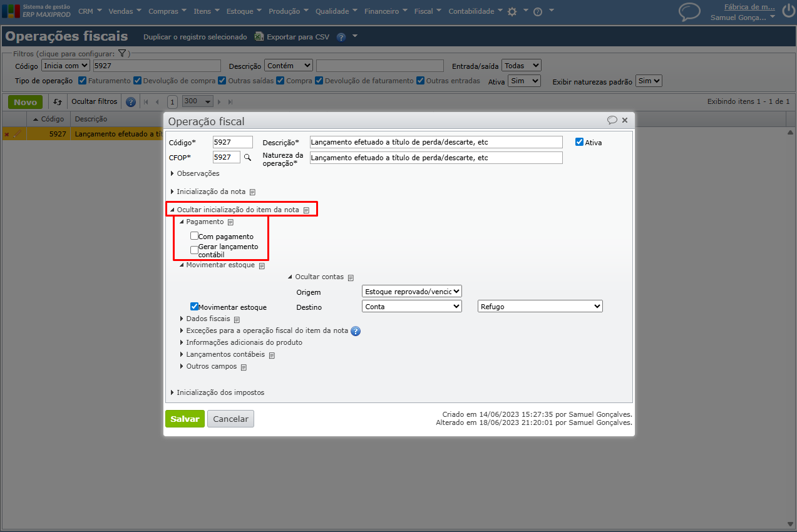The height and width of the screenshot is (532, 797).
Task: Click the Natureza da operação text field
Action: pos(436,158)
